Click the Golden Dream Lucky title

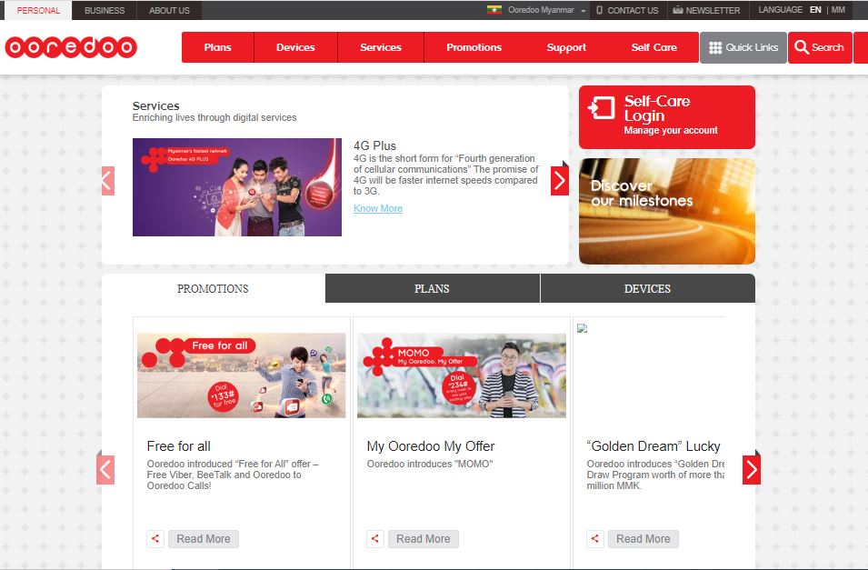pos(653,446)
